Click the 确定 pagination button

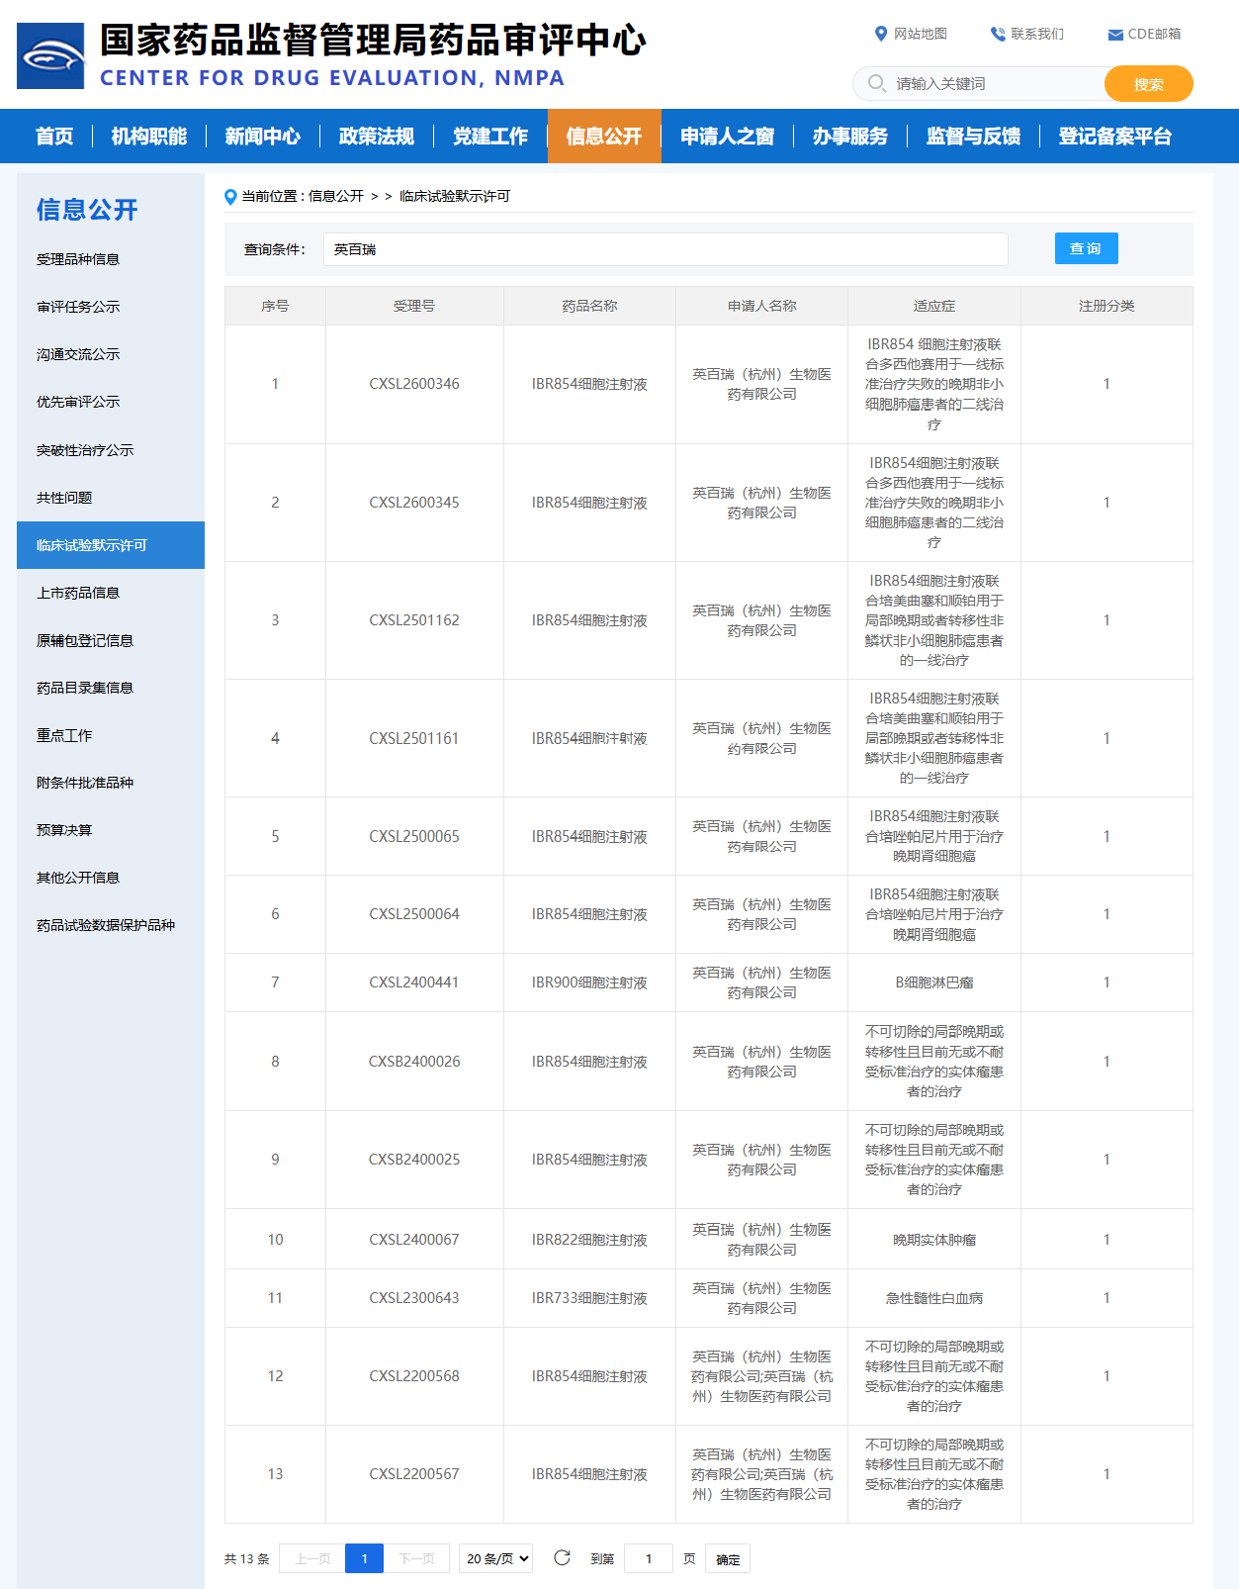[728, 1558]
